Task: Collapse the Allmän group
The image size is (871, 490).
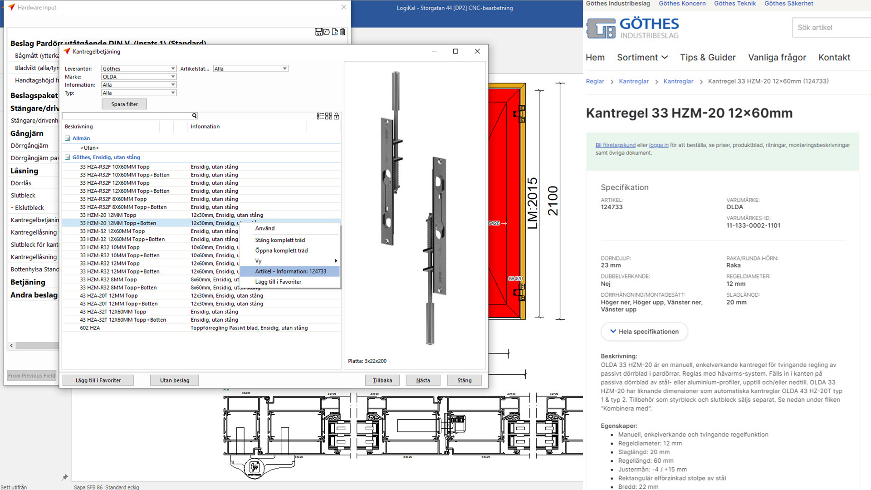Action: [x=68, y=138]
